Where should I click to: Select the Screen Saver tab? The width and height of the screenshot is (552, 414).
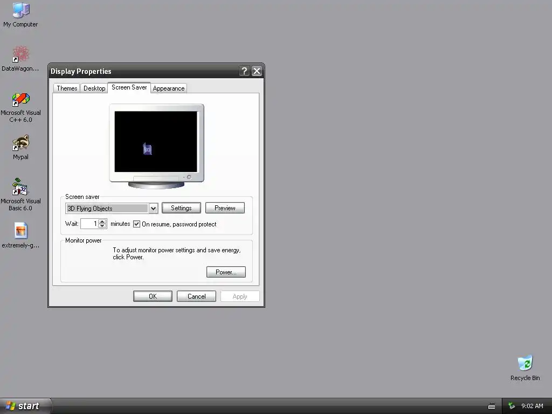(129, 87)
